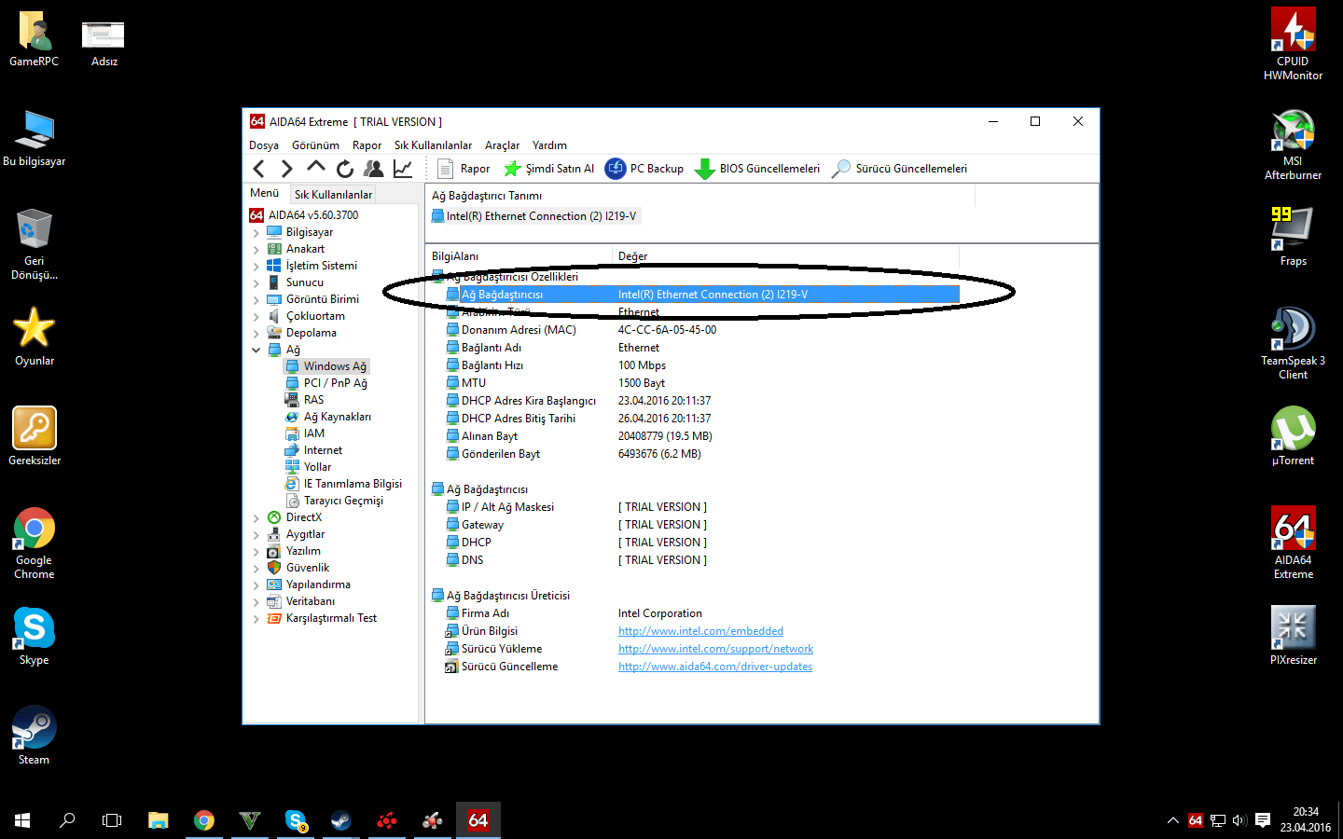Select Ağ Kaynakları in the tree
The width and height of the screenshot is (1343, 839).
(337, 417)
